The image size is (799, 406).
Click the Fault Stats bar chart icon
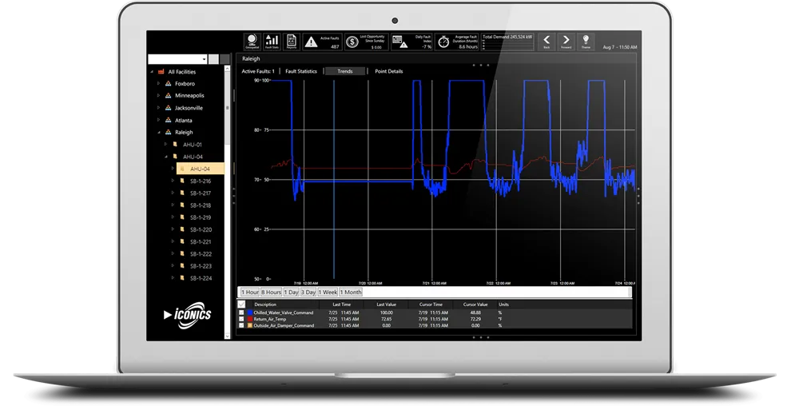coord(272,41)
